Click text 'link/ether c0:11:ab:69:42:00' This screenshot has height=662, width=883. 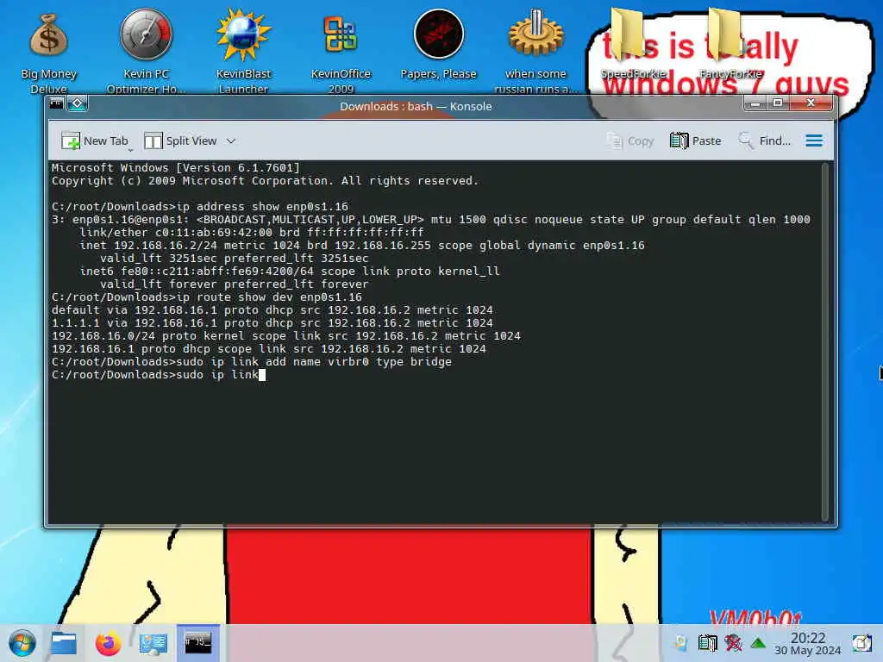(176, 233)
